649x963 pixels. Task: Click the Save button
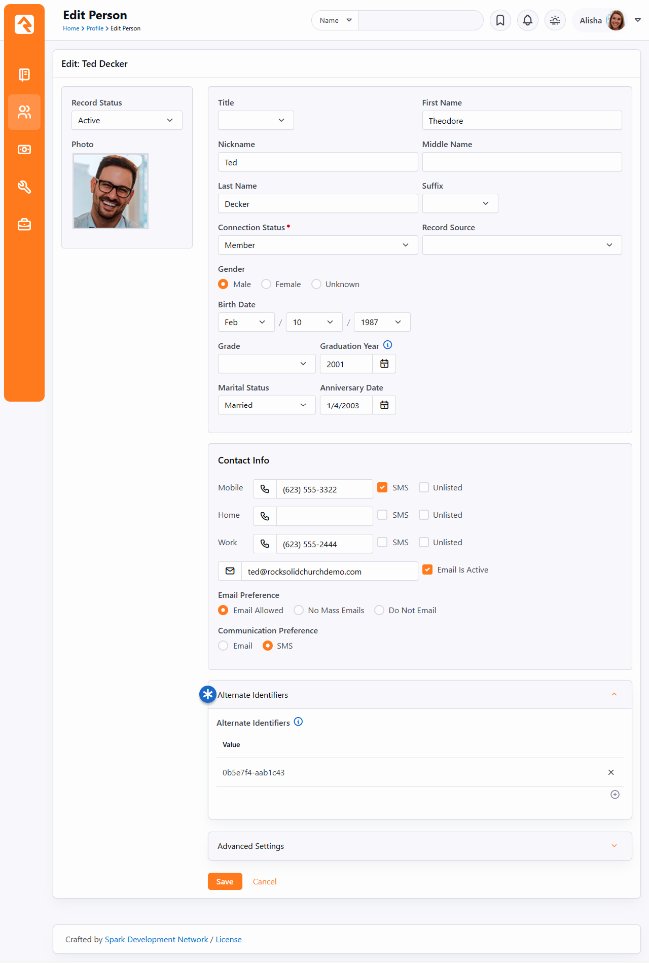pyautogui.click(x=225, y=881)
